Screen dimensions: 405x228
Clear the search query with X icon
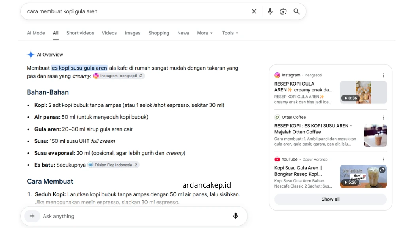[254, 11]
